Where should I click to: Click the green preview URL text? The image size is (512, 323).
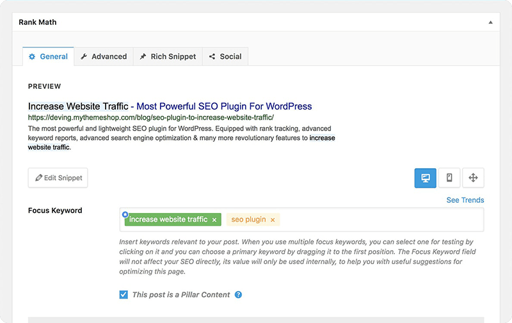[151, 118]
